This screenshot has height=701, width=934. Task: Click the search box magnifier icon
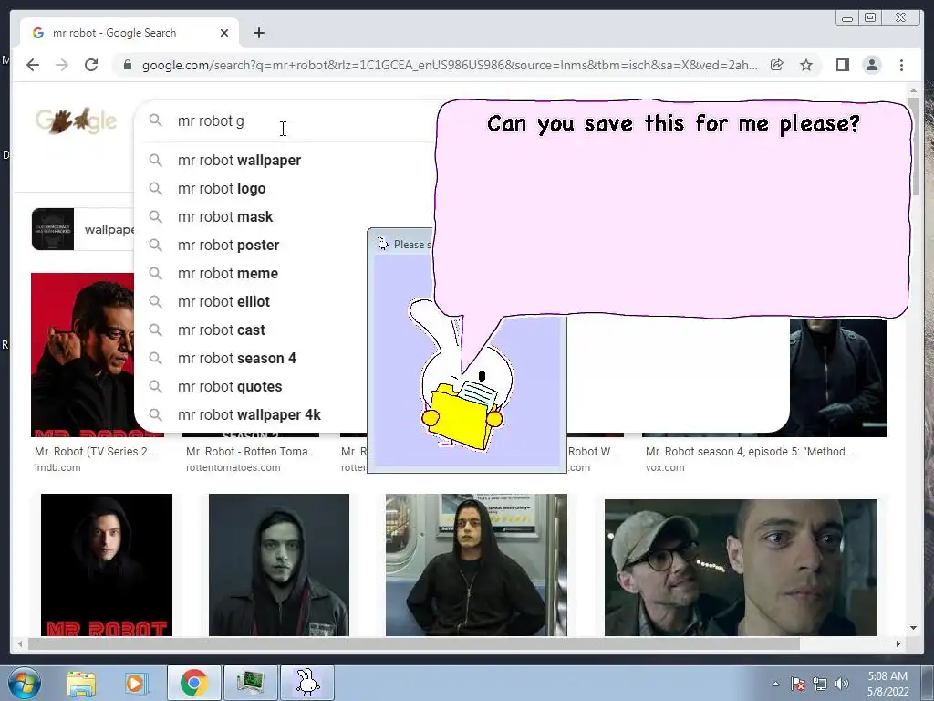(x=155, y=120)
